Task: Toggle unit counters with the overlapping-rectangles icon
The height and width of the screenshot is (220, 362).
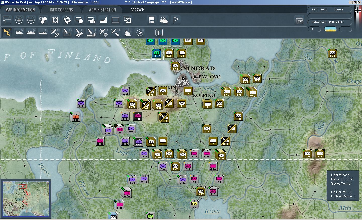Action: point(7,20)
